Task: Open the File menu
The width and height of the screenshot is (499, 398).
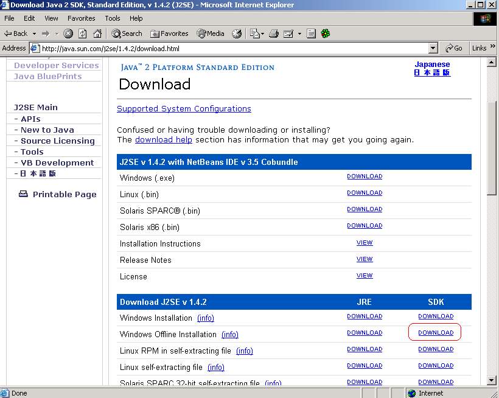Action: point(9,18)
